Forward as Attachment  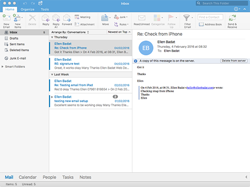coord(84,24)
